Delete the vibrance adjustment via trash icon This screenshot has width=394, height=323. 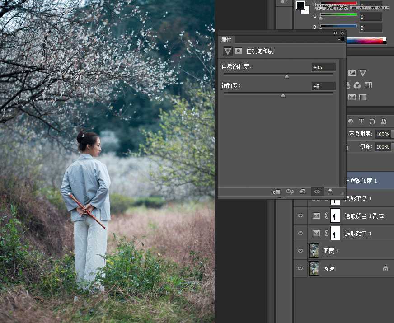click(330, 192)
